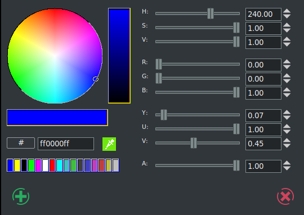Select the cyan palette swatch

tap(59, 165)
